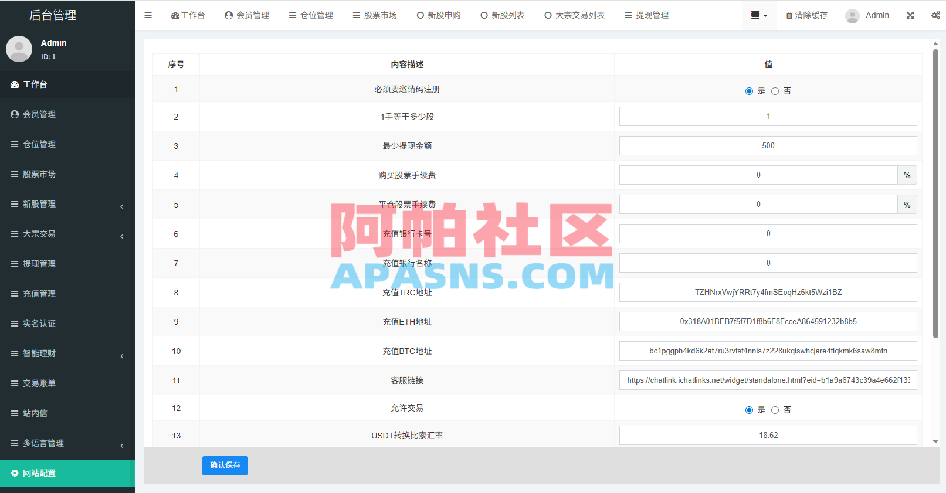Click the scrollbar down arrow

pyautogui.click(x=935, y=442)
